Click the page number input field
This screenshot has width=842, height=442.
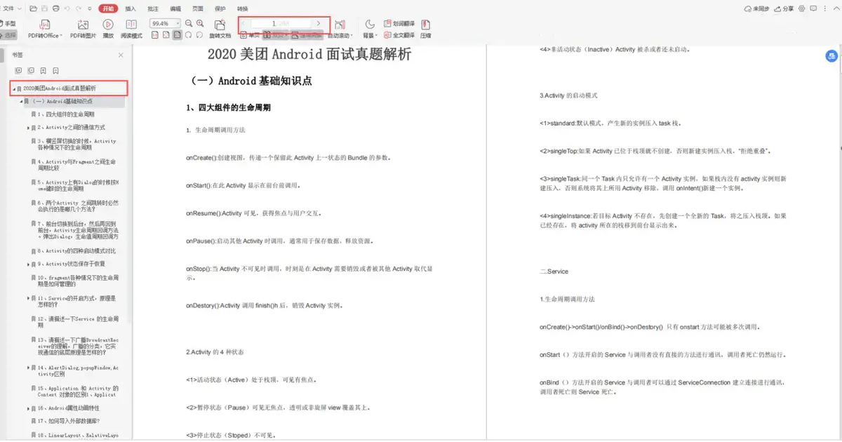tap(281, 23)
